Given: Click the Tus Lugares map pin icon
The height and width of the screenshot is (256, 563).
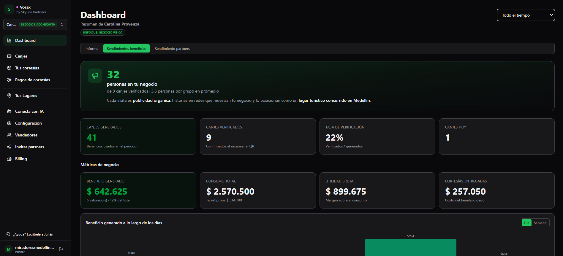Looking at the screenshot, I should [9, 96].
